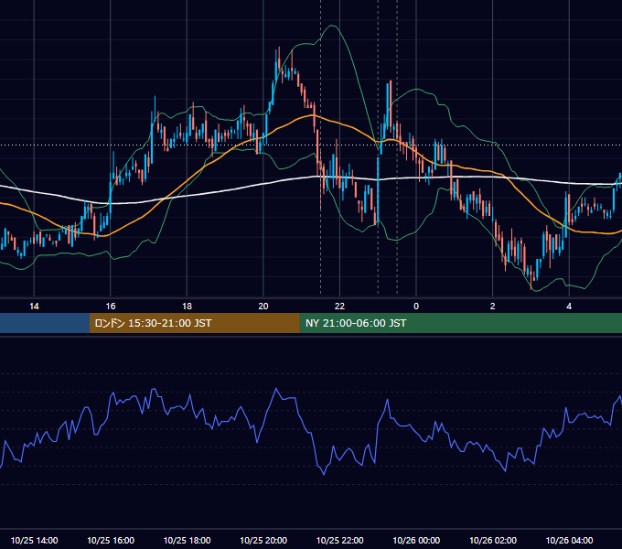This screenshot has width=622, height=549.
Task: Select the 10/25 14:00 time label
Action: tap(34, 540)
